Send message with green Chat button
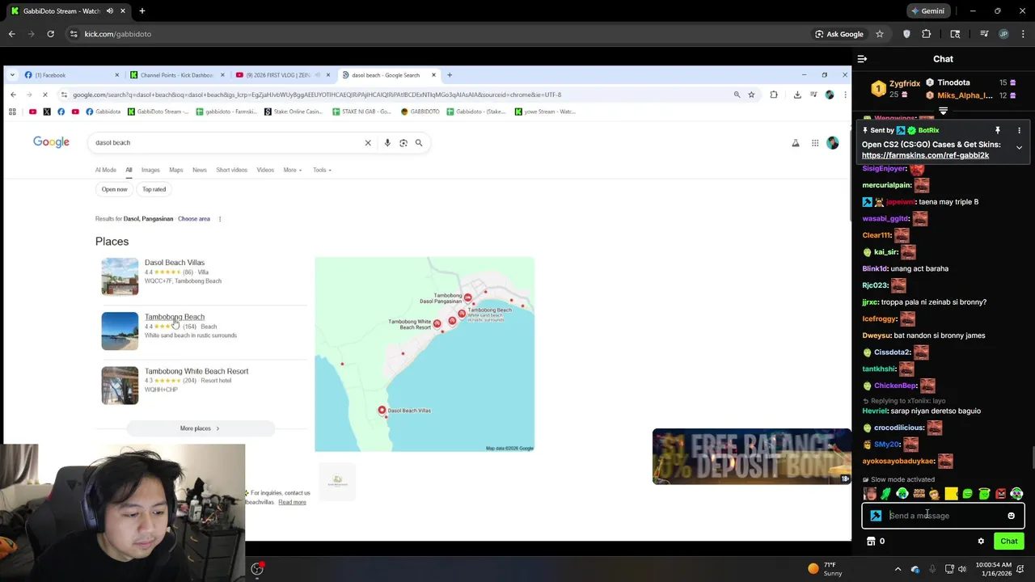This screenshot has height=582, width=1035. (x=1009, y=542)
